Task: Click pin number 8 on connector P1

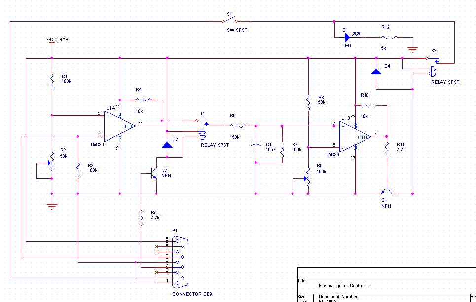Action: click(167, 255)
